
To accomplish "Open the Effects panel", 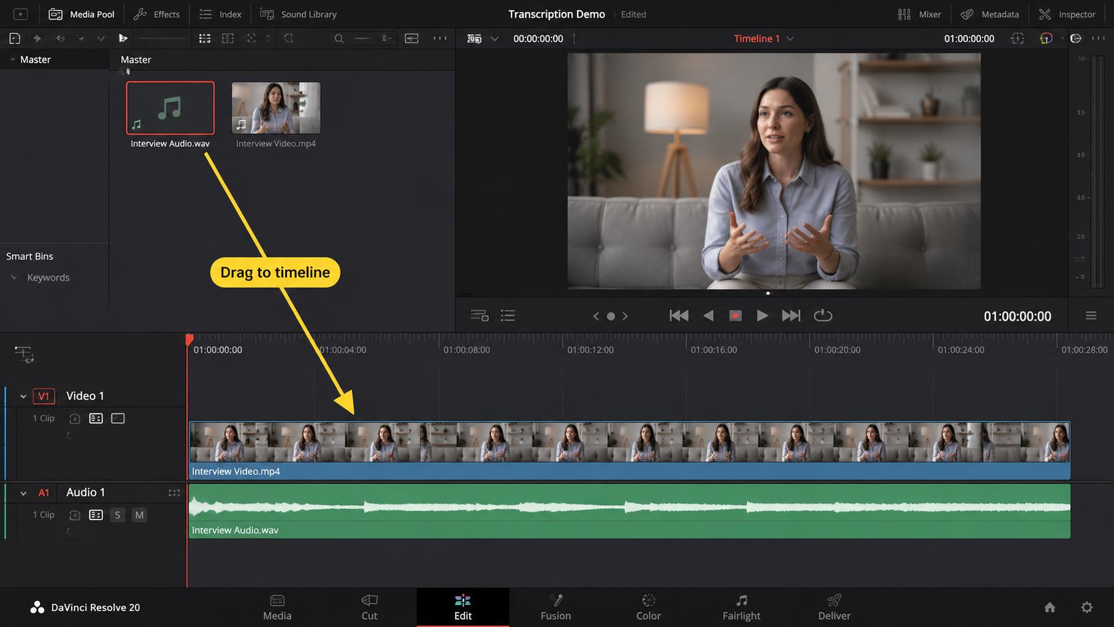I will point(156,14).
